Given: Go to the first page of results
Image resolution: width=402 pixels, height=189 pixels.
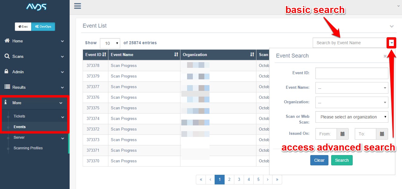Looking at the screenshot, I should click(201, 179).
